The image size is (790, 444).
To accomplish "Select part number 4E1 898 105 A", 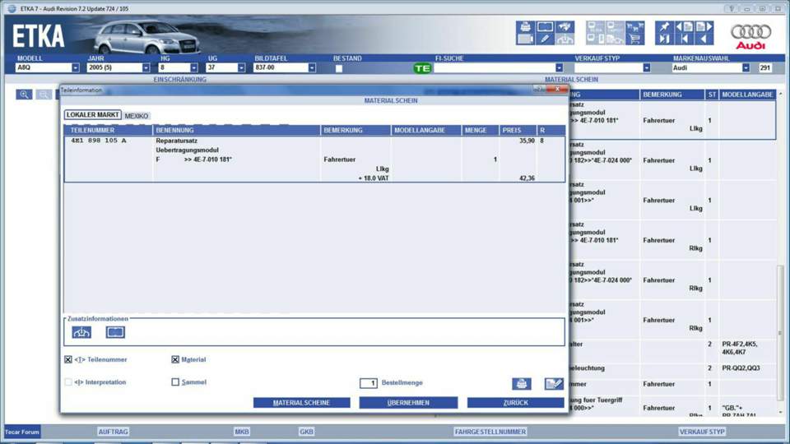I will coord(99,141).
